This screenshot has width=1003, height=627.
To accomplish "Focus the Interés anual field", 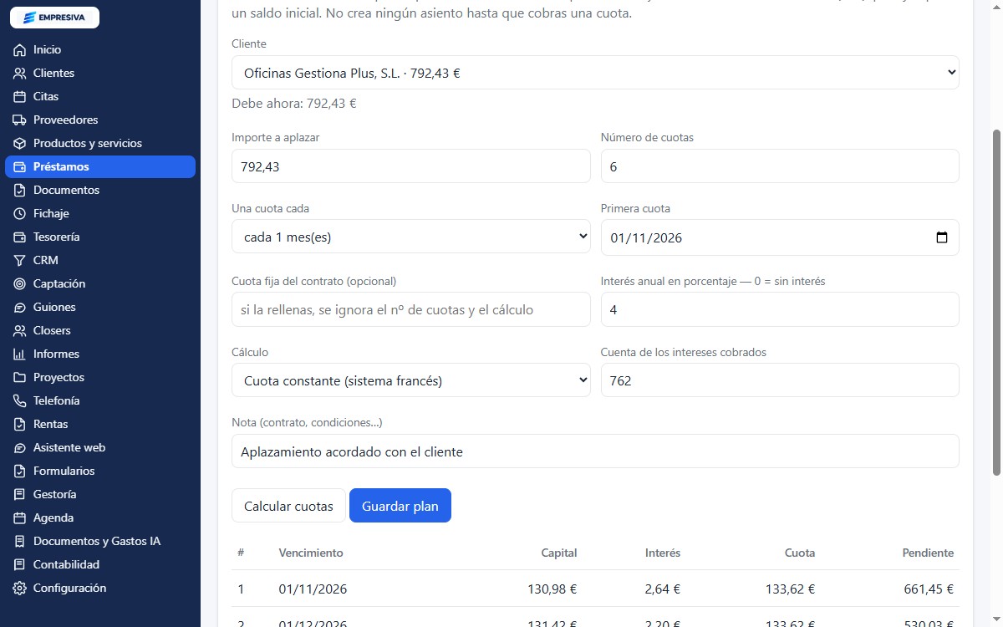I will [x=780, y=309].
